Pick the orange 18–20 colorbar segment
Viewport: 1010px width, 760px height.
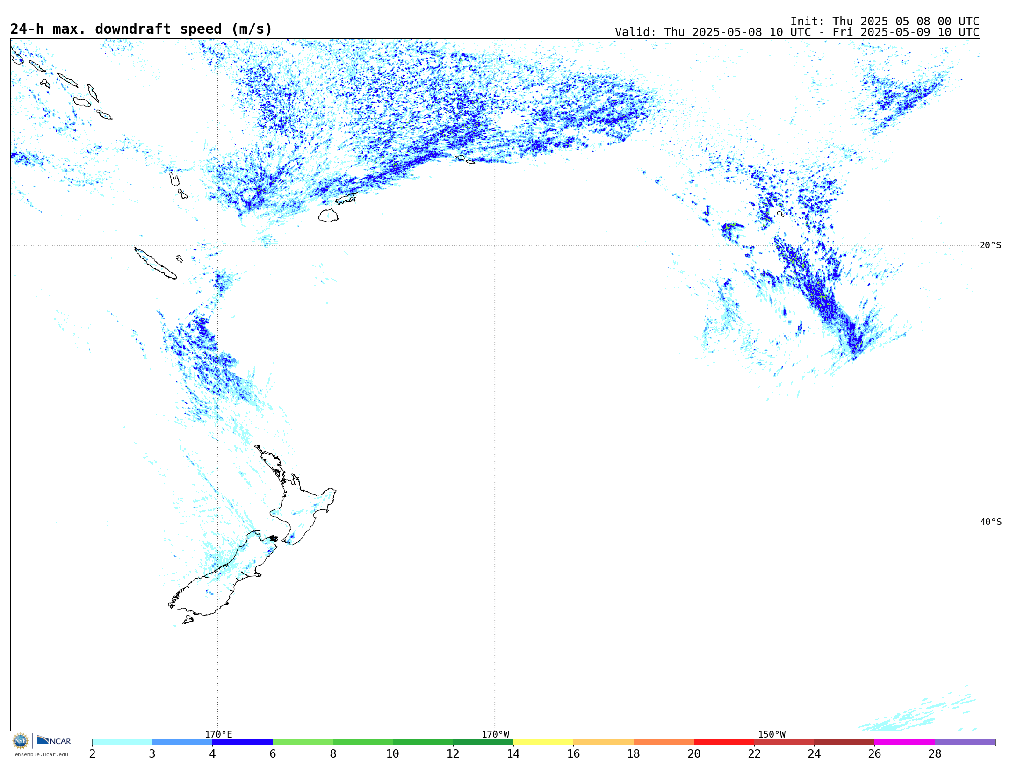(664, 742)
